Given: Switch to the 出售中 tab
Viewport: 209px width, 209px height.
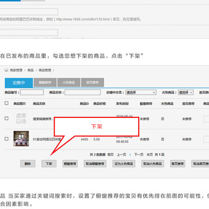Looking at the screenshot, I should pyautogui.click(x=19, y=82).
